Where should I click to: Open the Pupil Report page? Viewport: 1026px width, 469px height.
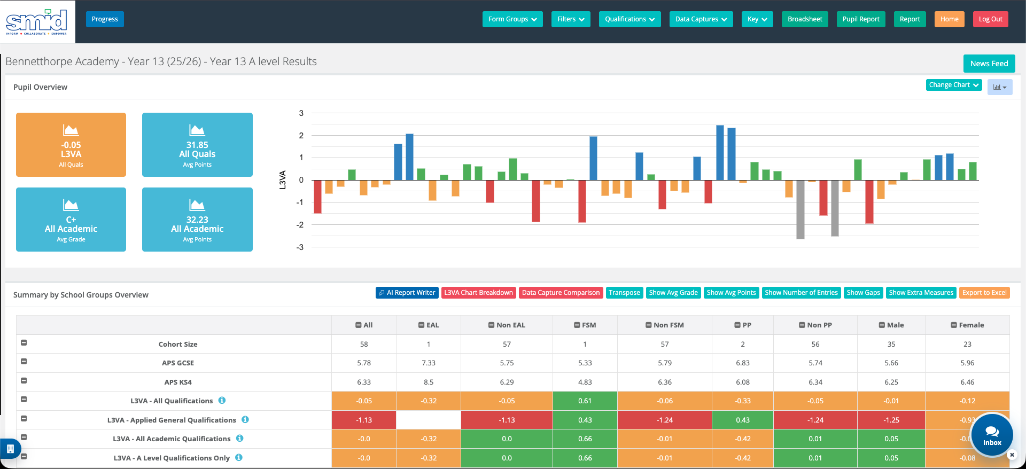(861, 19)
